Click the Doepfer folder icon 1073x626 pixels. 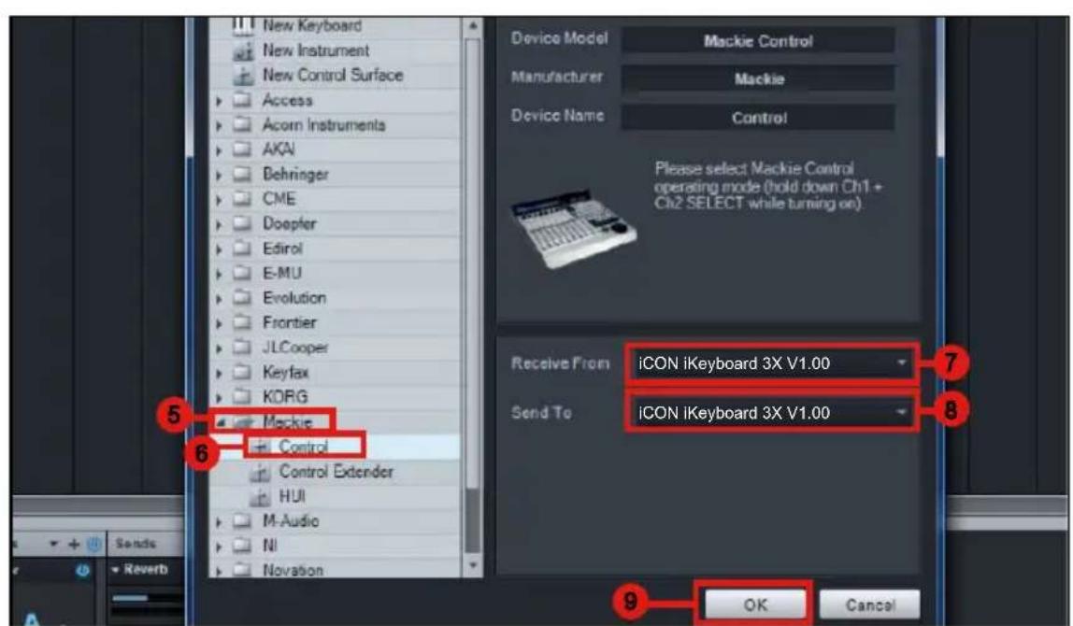pos(241,223)
